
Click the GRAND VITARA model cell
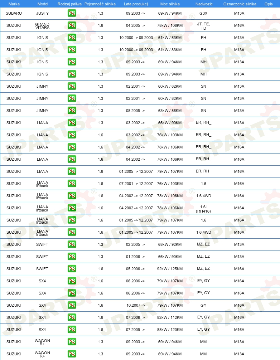tap(42, 26)
